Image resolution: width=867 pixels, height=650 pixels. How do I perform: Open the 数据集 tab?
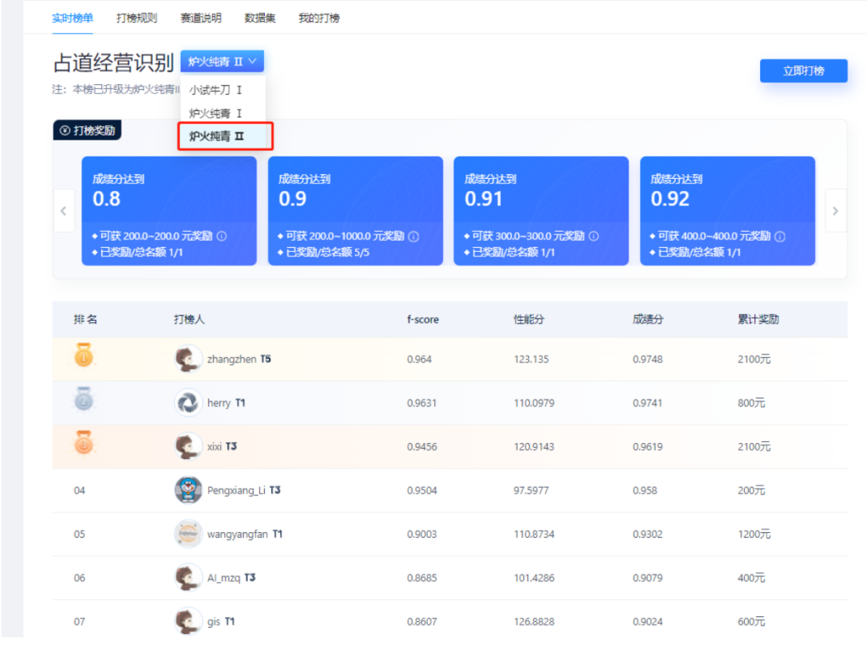pos(260,18)
